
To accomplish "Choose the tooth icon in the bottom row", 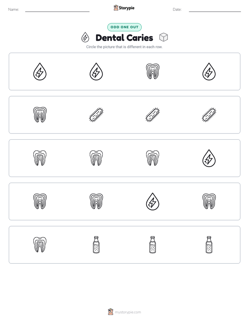I will 40,245.
